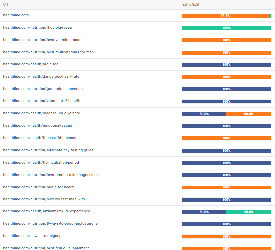Click orange 50.0% segment for magnesium-glycinate
The image size is (275, 250).
pyautogui.click(x=249, y=114)
